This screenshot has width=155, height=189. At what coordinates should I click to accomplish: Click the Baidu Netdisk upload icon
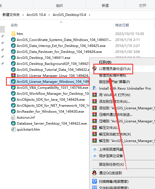pos(95,149)
